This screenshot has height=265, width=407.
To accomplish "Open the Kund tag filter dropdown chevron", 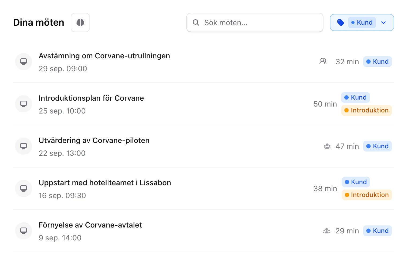I will click(x=383, y=22).
